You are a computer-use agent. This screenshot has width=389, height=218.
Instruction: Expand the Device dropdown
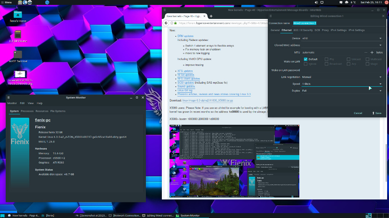point(342,38)
